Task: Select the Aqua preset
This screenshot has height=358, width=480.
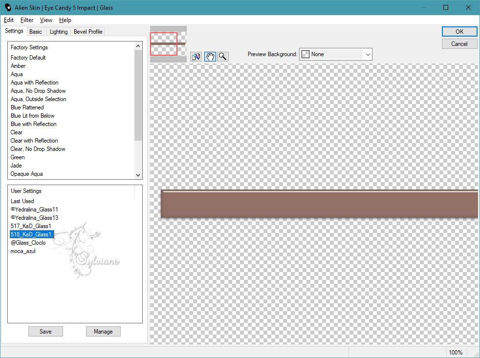Action: [x=17, y=74]
